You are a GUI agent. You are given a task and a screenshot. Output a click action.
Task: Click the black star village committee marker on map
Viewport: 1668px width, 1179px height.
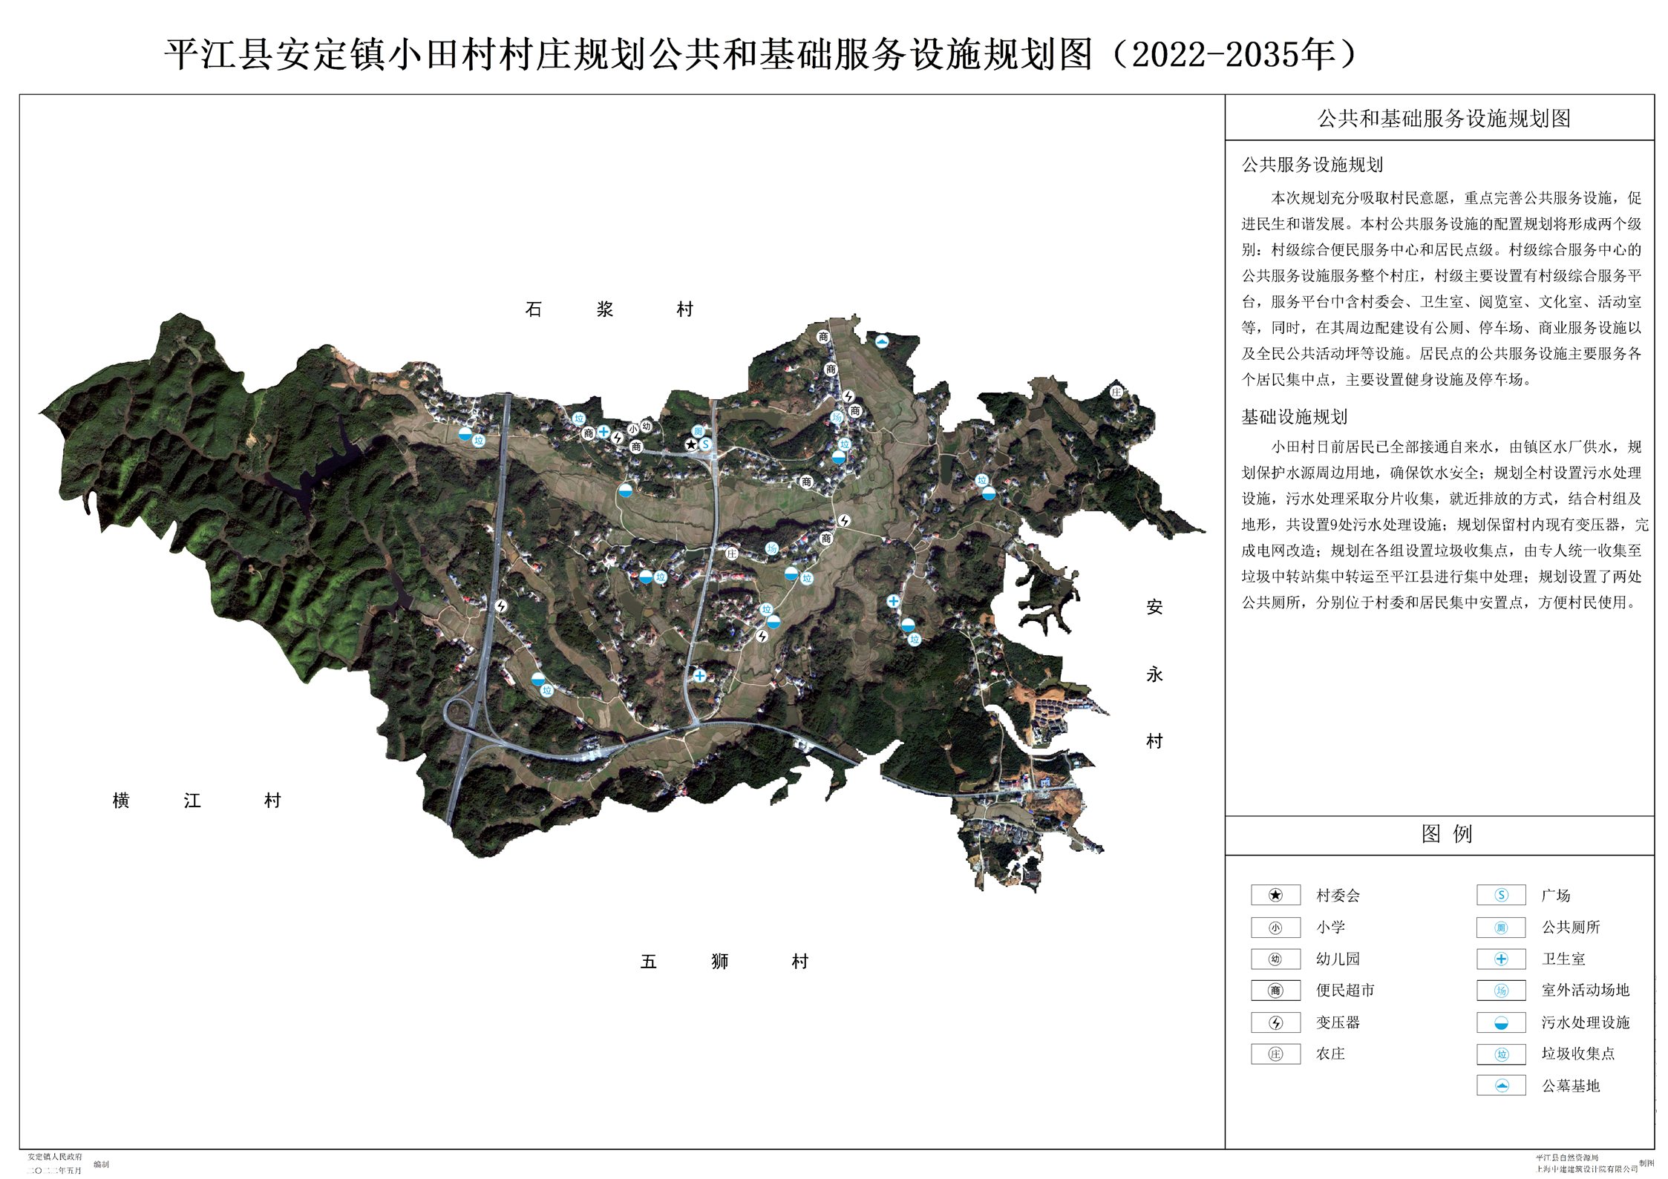[x=691, y=444]
